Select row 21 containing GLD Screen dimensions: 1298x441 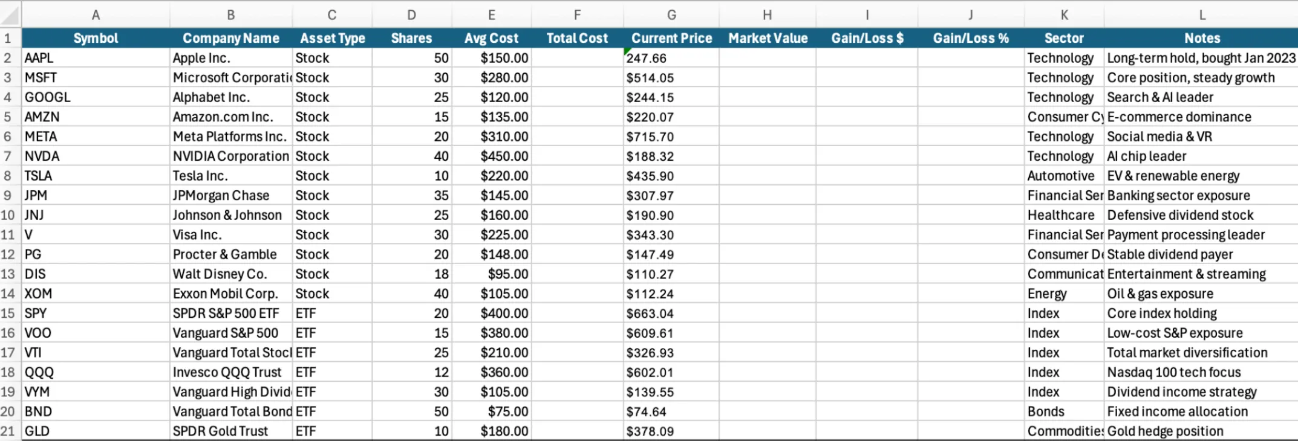pyautogui.click(x=8, y=431)
